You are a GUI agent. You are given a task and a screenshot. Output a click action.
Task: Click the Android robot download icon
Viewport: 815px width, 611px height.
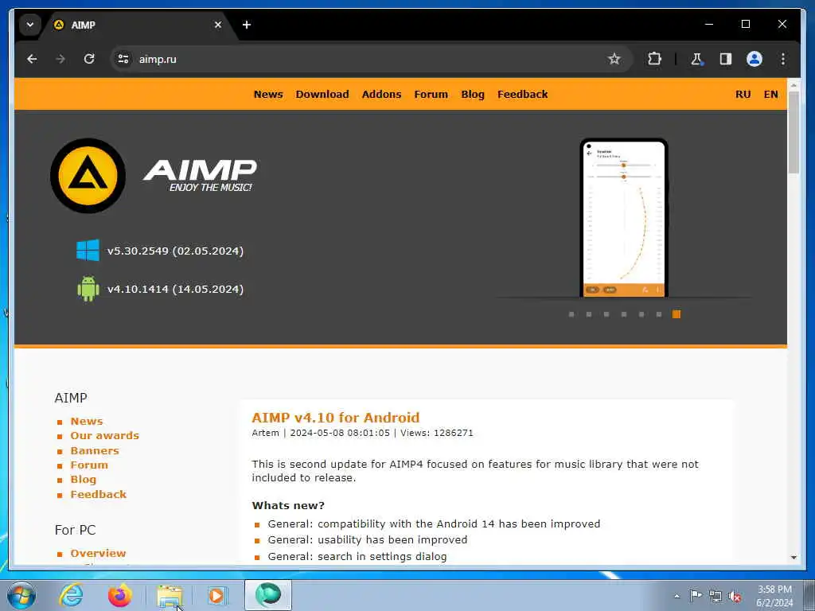(88, 289)
